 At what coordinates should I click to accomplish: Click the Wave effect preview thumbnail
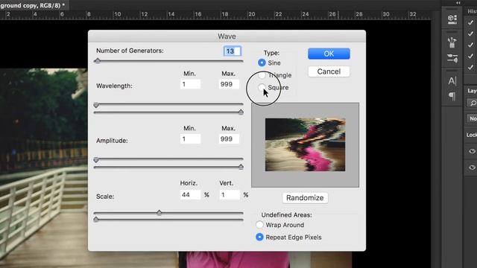(305, 144)
